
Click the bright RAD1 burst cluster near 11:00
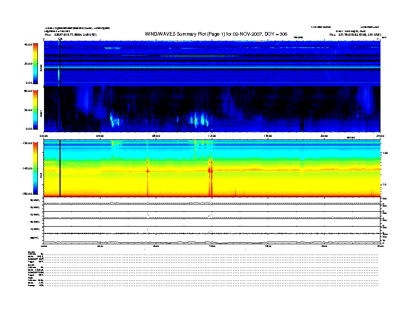pyautogui.click(x=199, y=119)
